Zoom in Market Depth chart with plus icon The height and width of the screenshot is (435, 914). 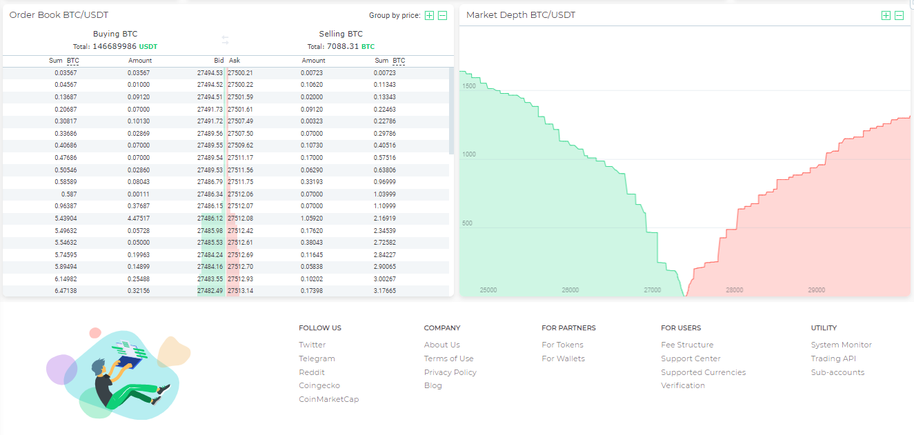pos(886,15)
